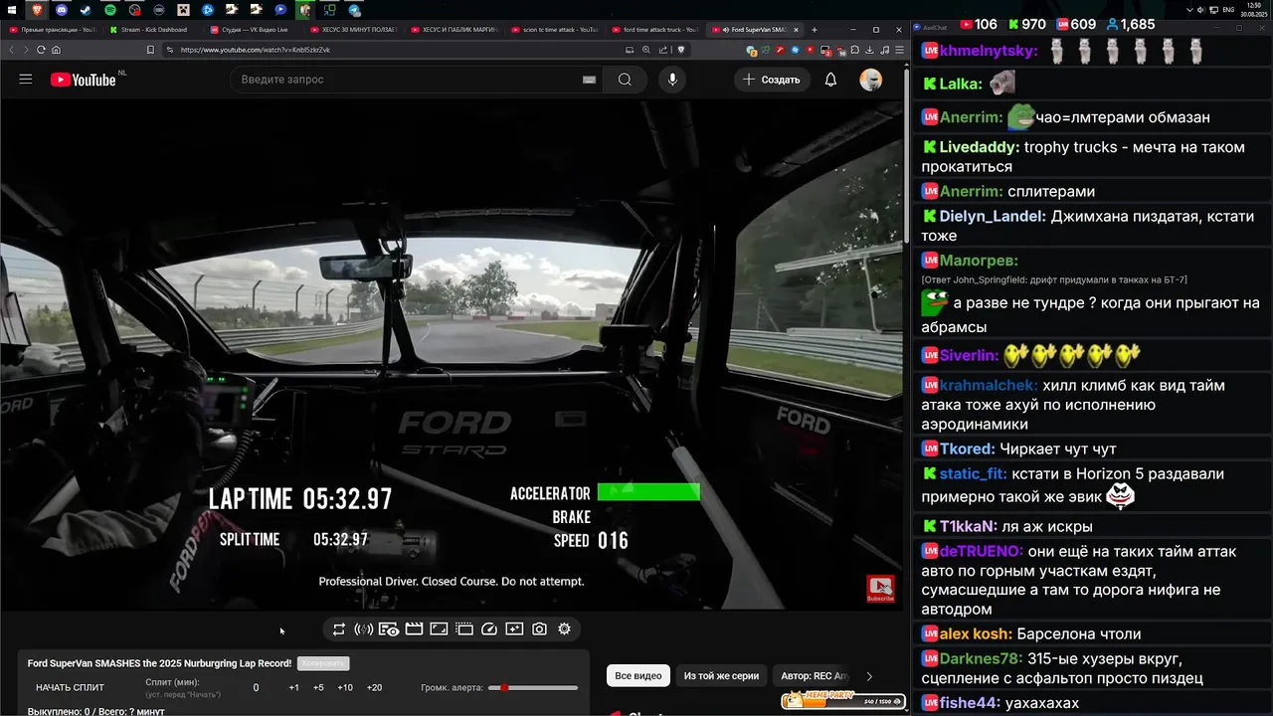Click username Livedaddy in chat
This screenshot has height=716, width=1273.
point(979,147)
